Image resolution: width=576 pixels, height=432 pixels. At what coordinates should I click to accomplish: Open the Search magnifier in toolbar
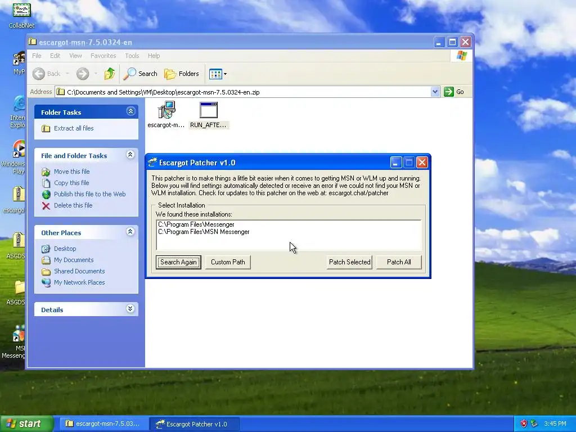pos(130,74)
